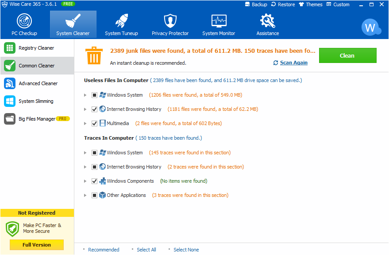Uncheck Internet Browsing History under Useless Files

94,109
